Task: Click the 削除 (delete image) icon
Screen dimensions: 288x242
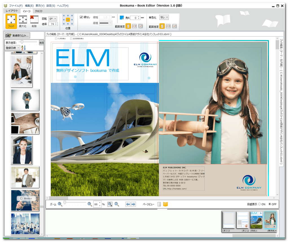Action: tap(34, 21)
